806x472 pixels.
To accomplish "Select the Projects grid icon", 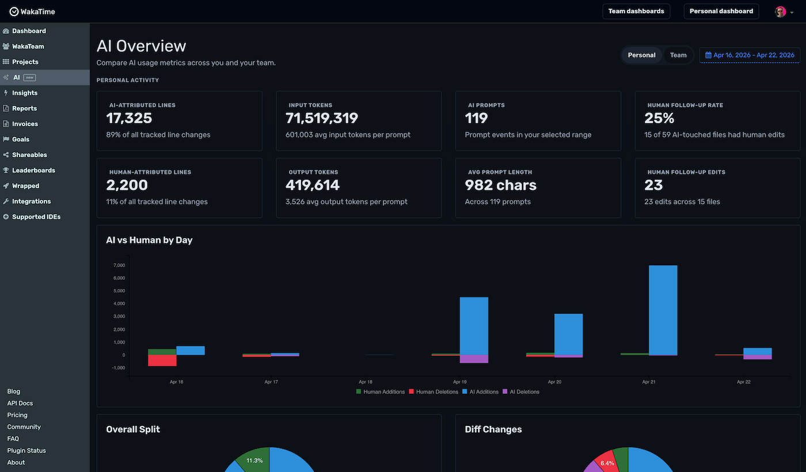I will (6, 62).
